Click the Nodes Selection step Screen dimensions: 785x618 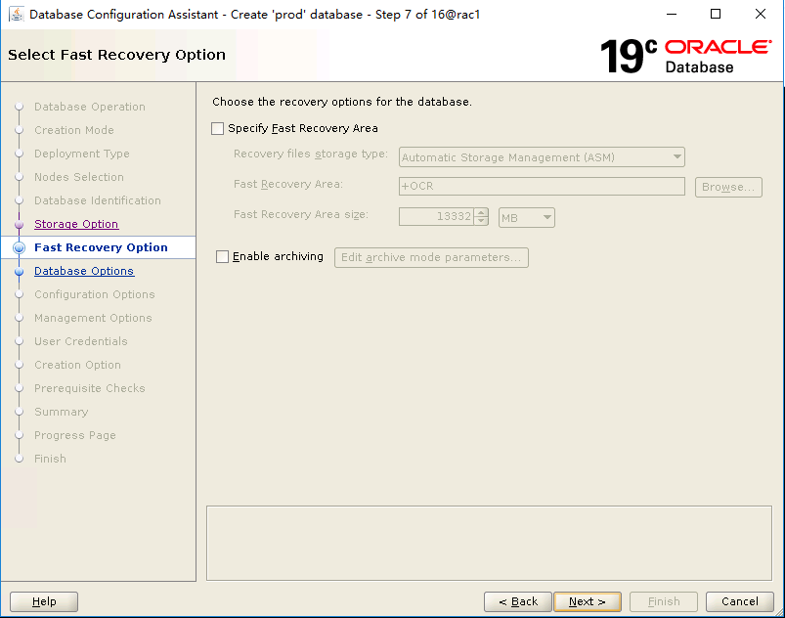coord(78,177)
